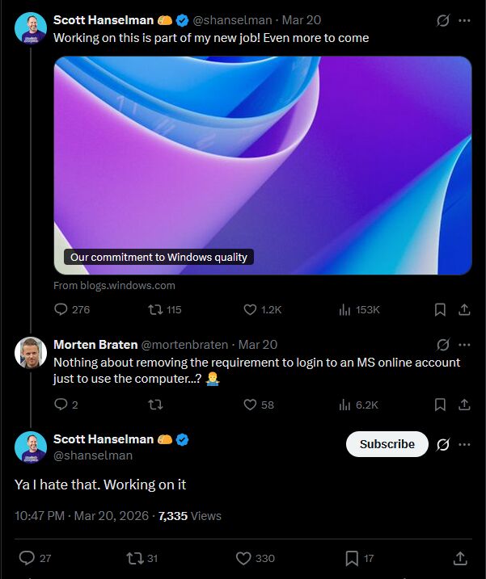486x579 pixels.
Task: Open more options menu on top tweet
Action: (x=464, y=20)
